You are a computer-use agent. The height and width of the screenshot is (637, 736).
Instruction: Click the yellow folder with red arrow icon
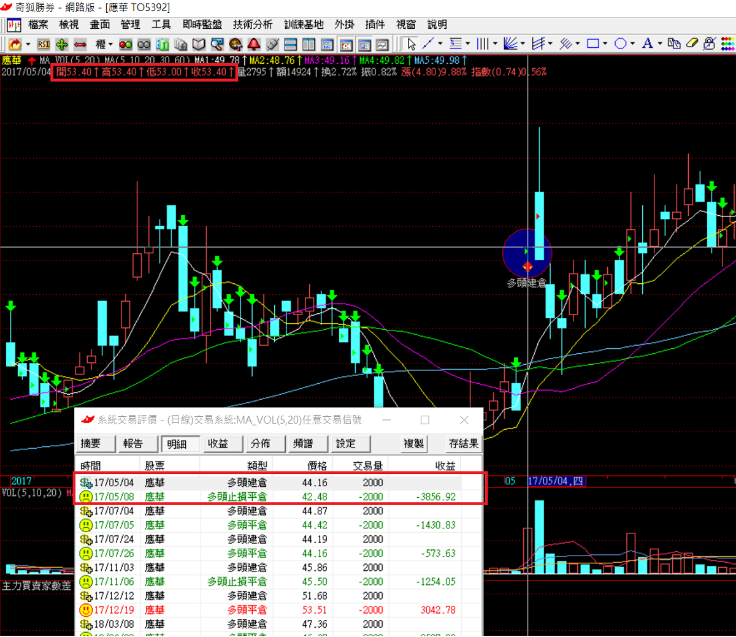15,44
